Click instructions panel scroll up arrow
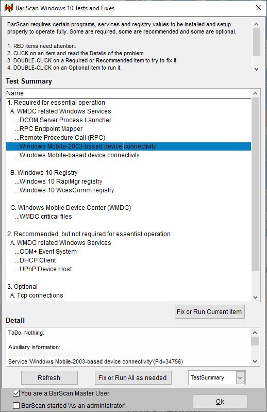 pos(256,24)
